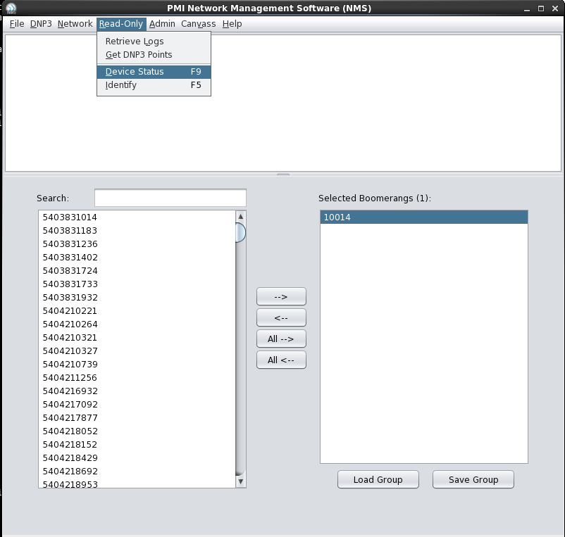Click the NMS application icon in title bar
The image size is (565, 537).
coord(11,8)
